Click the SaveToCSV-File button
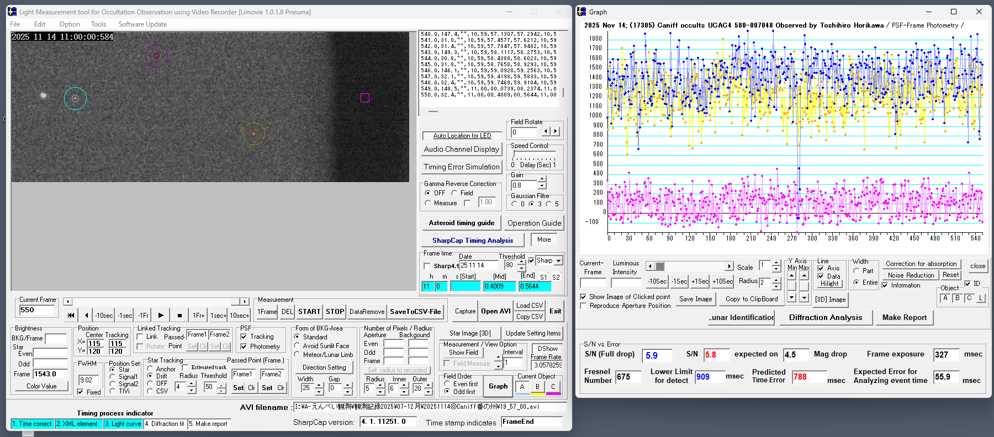994x437 pixels. click(x=415, y=312)
